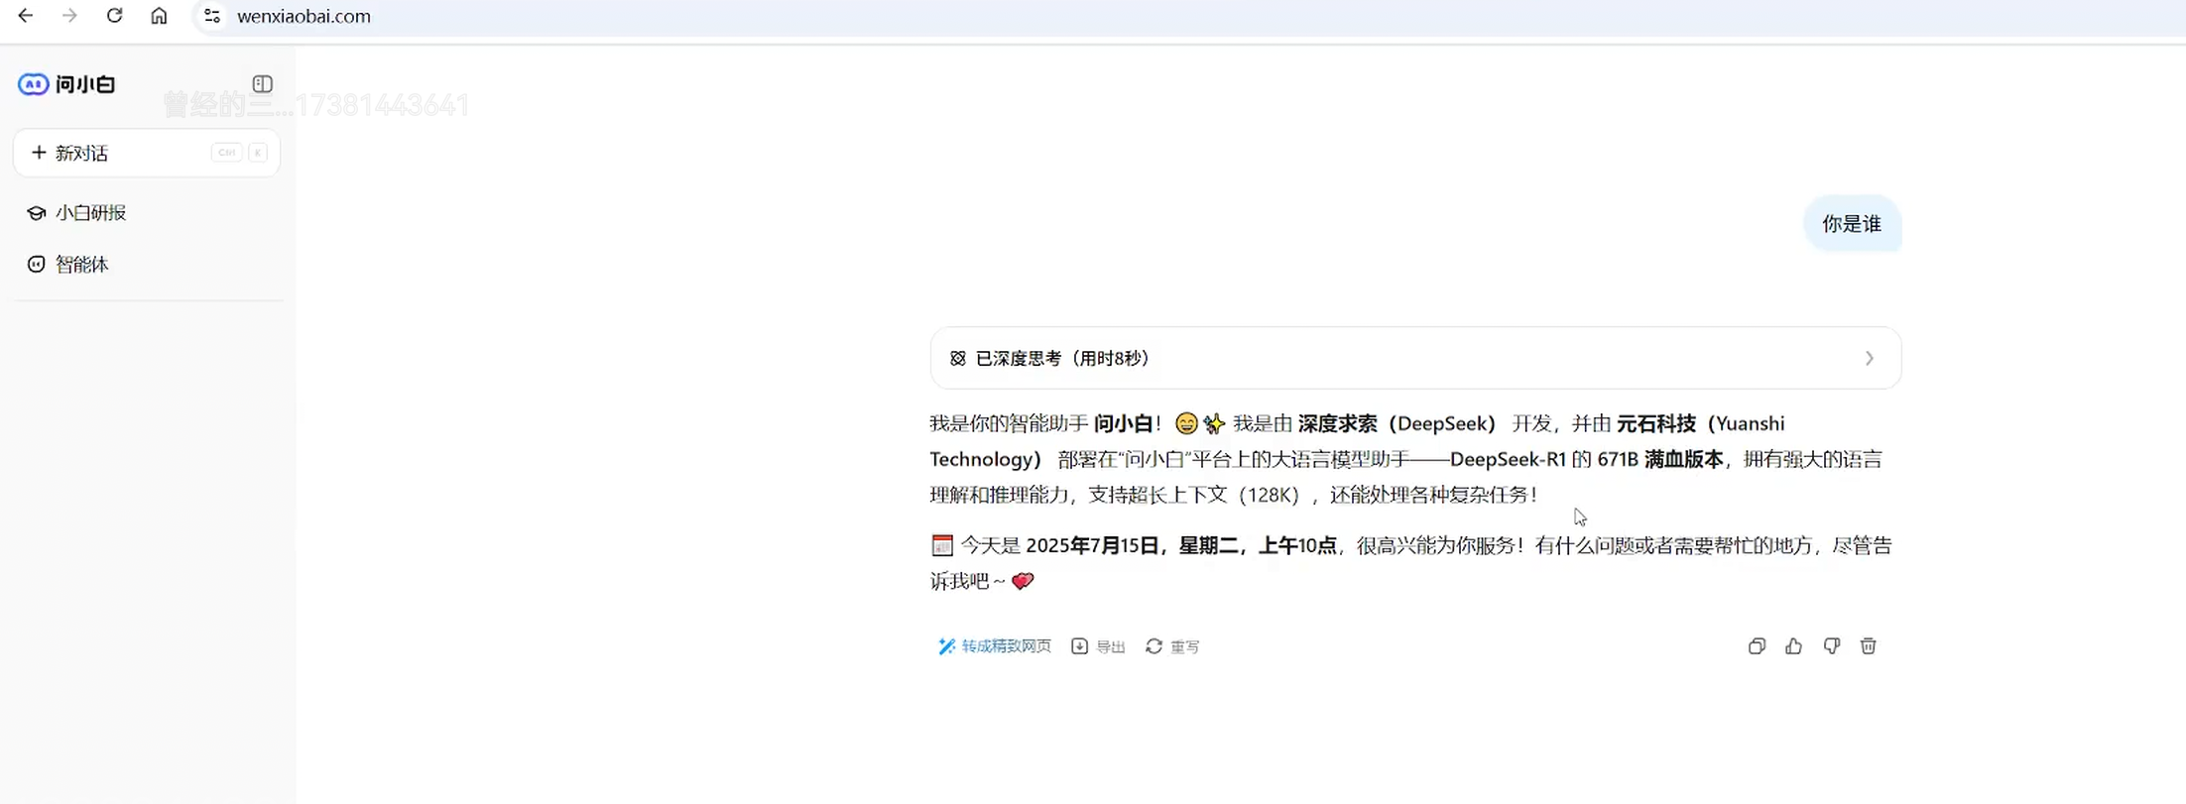Give the response a thumbs up

tap(1793, 646)
